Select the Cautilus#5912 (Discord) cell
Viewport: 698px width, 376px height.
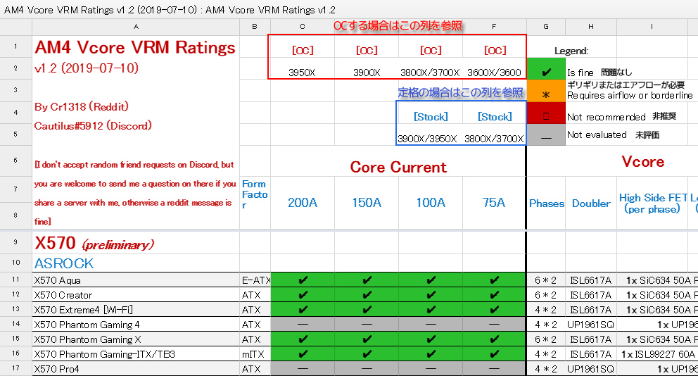coord(93,125)
